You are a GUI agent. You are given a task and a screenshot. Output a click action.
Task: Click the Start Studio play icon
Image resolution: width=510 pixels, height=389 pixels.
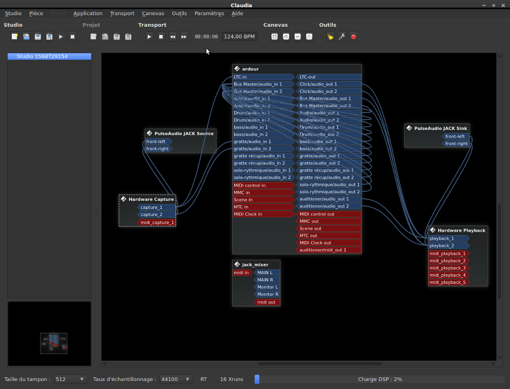[61, 36]
